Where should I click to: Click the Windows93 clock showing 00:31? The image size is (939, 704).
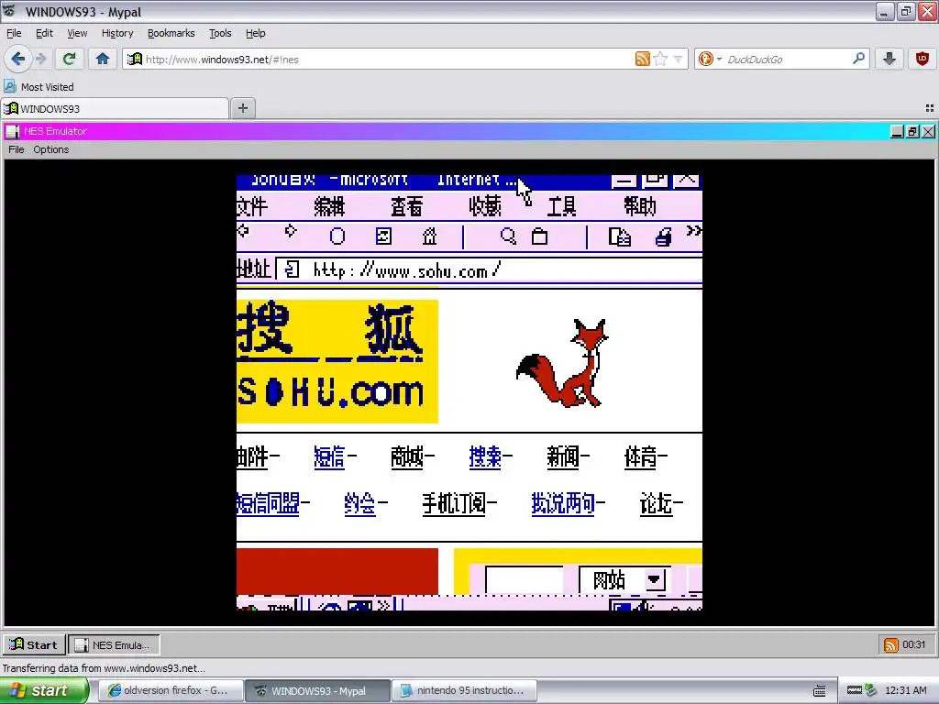[x=914, y=644]
